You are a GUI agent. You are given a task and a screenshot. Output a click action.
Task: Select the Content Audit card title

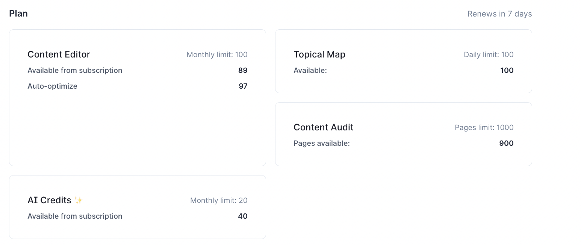pos(324,127)
